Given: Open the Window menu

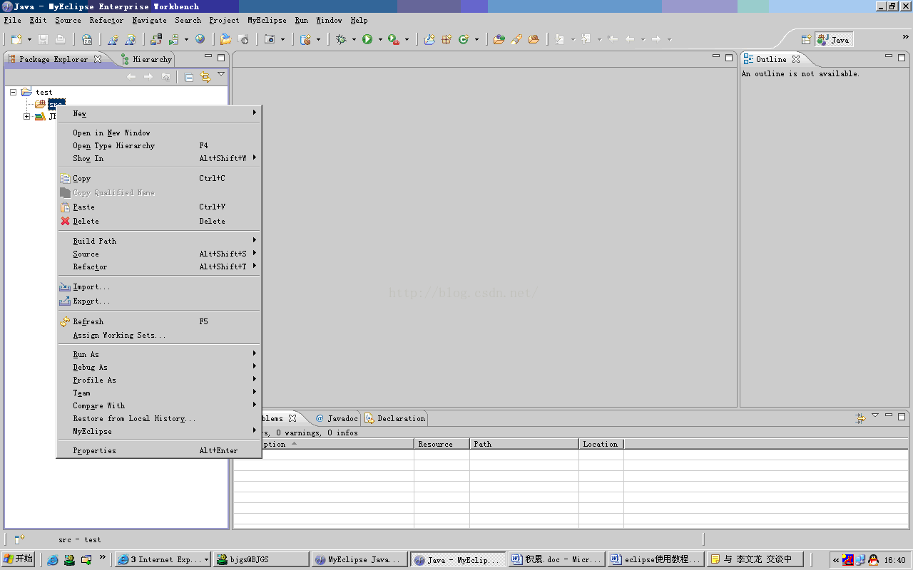Looking at the screenshot, I should pos(329,21).
